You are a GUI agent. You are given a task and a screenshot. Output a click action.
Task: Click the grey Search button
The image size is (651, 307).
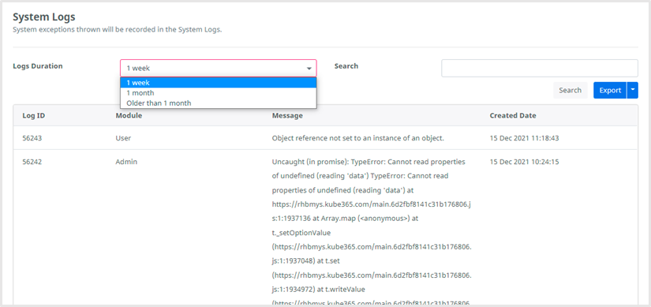click(x=570, y=90)
